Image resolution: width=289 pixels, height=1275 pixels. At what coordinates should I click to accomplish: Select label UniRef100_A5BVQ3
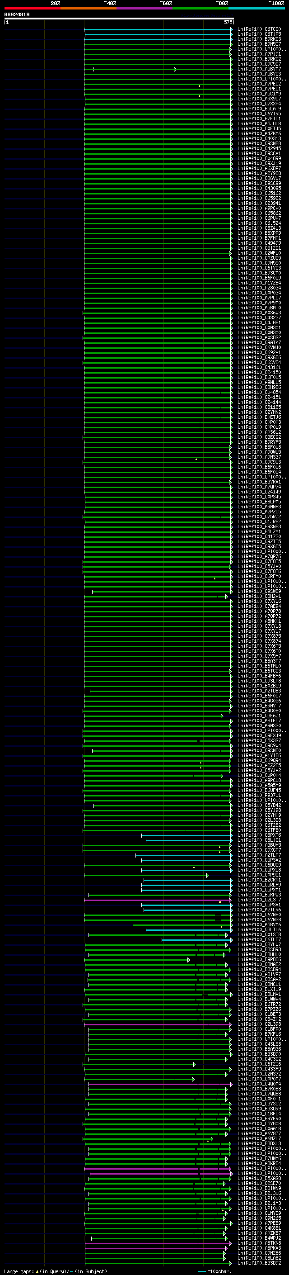coord(259,74)
